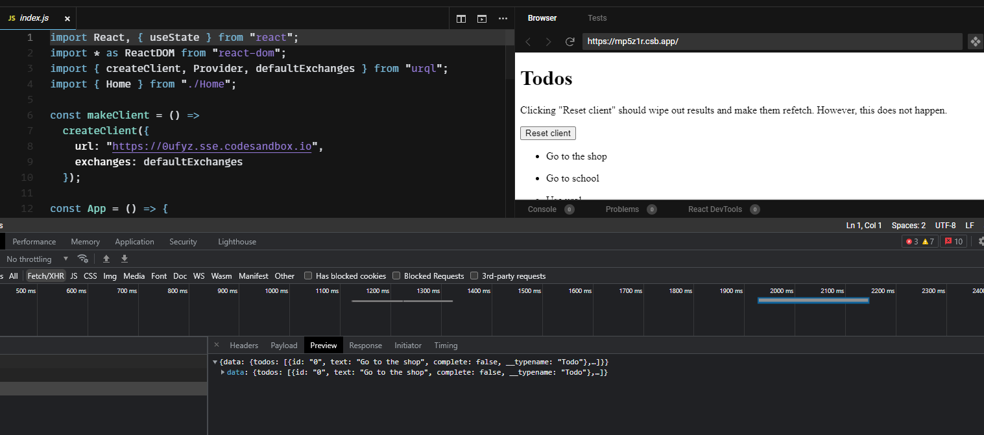Open devtools settings gear near error counters
This screenshot has width=984, height=435.
(980, 241)
